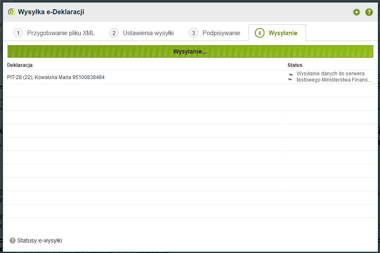
Task: Click the Deklaracja column header
Action: pos(20,65)
